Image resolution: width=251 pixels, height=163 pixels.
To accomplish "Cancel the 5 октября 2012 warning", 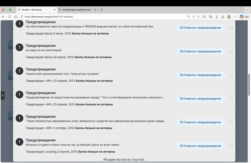I will point(200,122).
